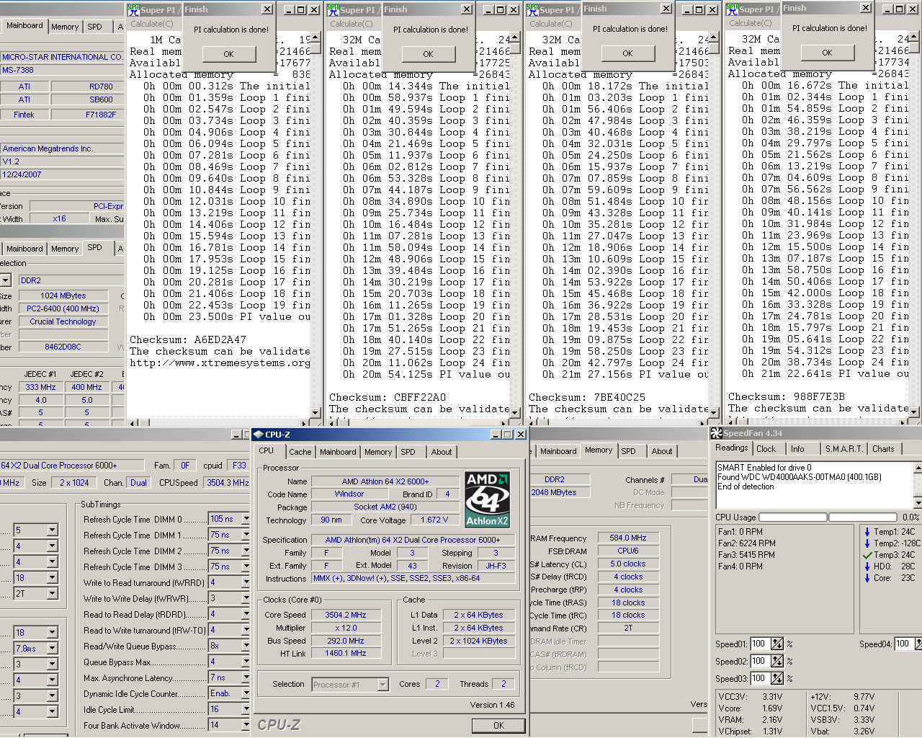Click the 'CPU/6' FSB:DRAM value
Image resolution: width=922 pixels, height=738 pixels.
click(628, 551)
